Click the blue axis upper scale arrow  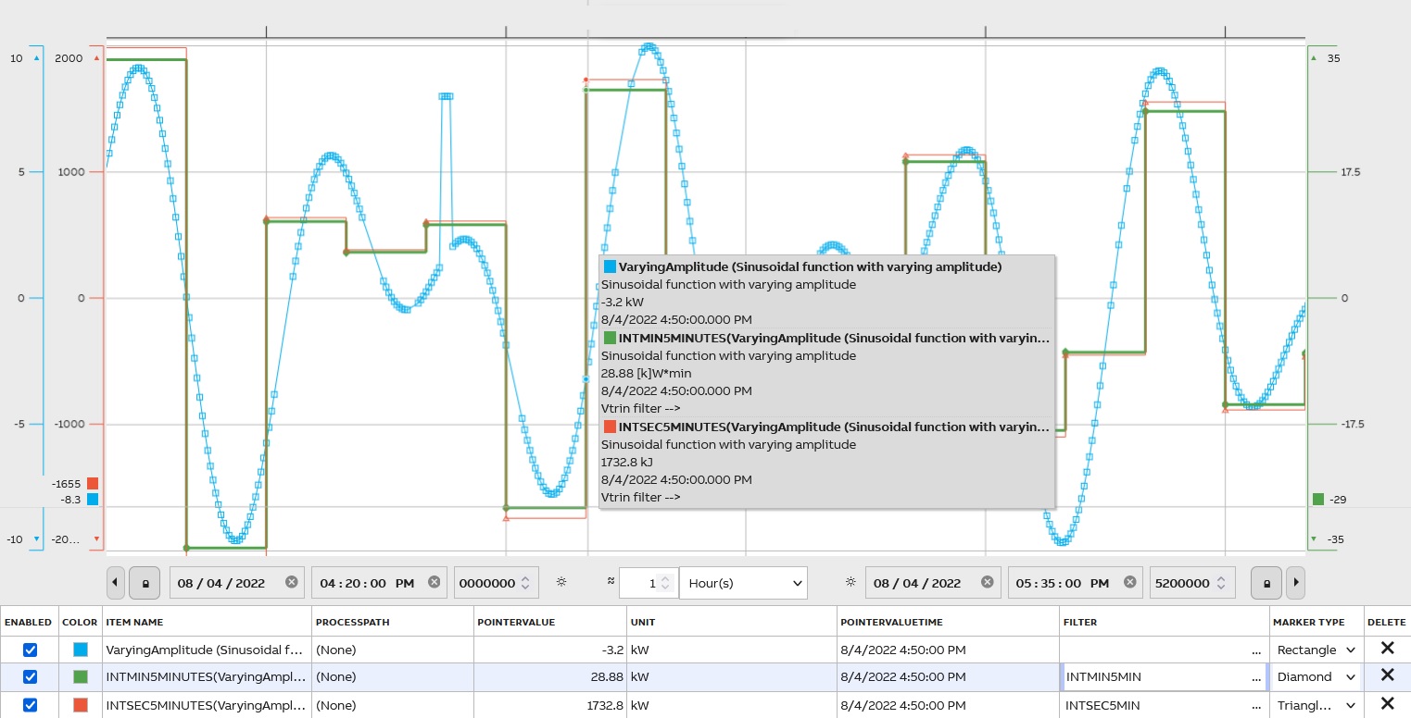click(x=37, y=57)
